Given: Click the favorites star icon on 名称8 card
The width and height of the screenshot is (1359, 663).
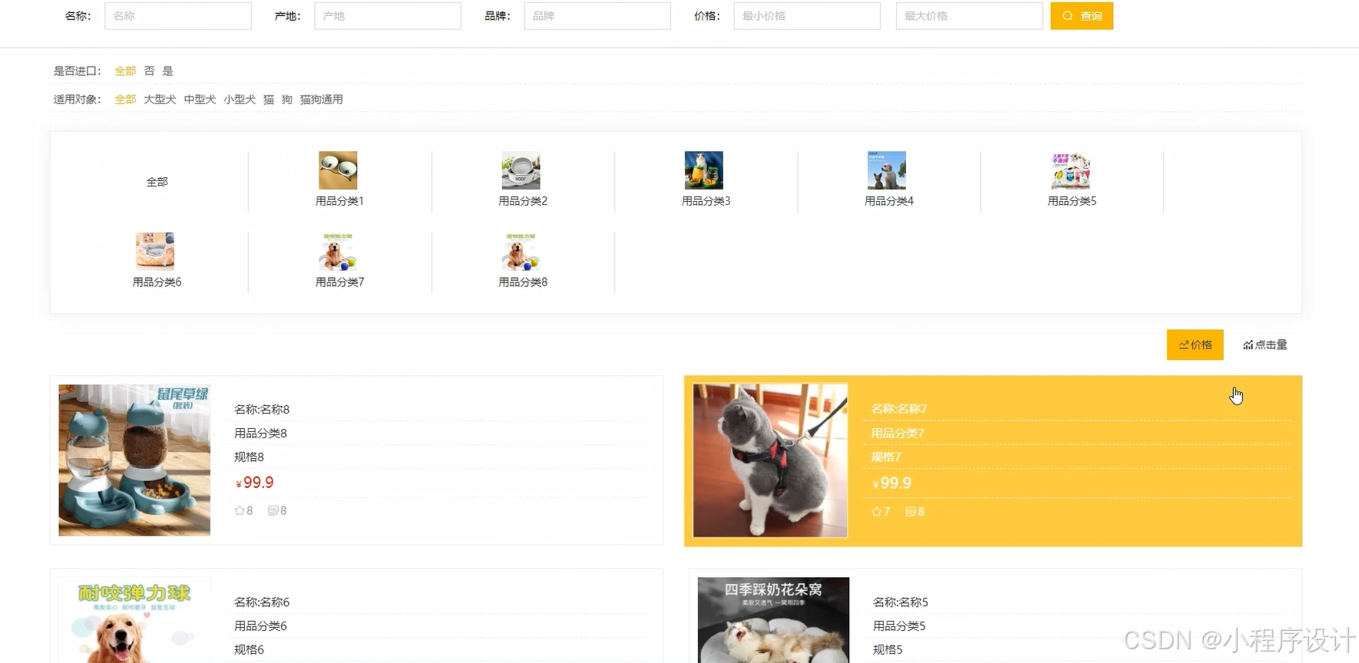Looking at the screenshot, I should point(240,510).
